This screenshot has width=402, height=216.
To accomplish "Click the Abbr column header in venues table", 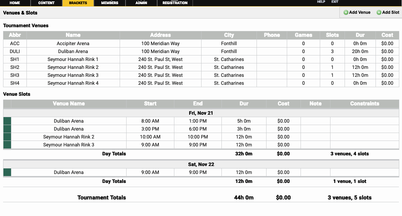I will tap(15, 35).
